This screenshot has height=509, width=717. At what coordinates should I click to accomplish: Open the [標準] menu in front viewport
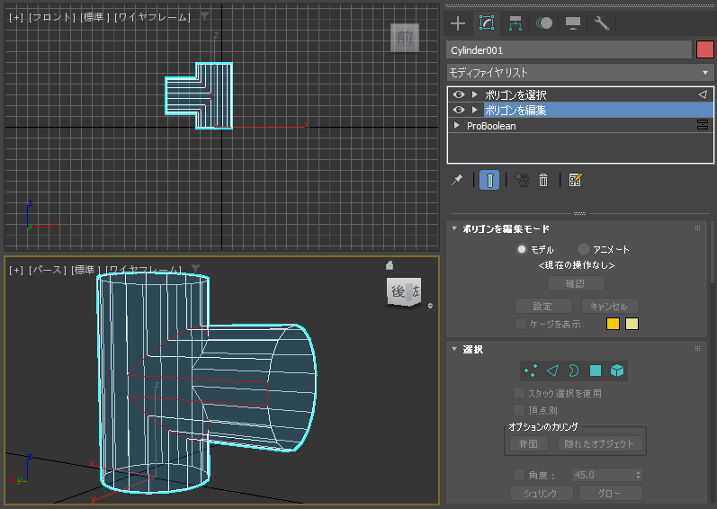coord(94,17)
